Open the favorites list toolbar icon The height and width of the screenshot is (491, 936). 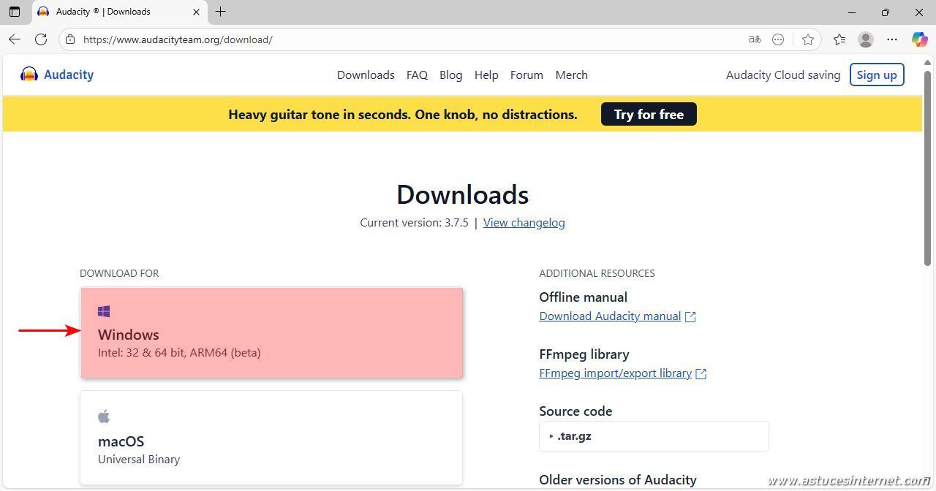(839, 39)
